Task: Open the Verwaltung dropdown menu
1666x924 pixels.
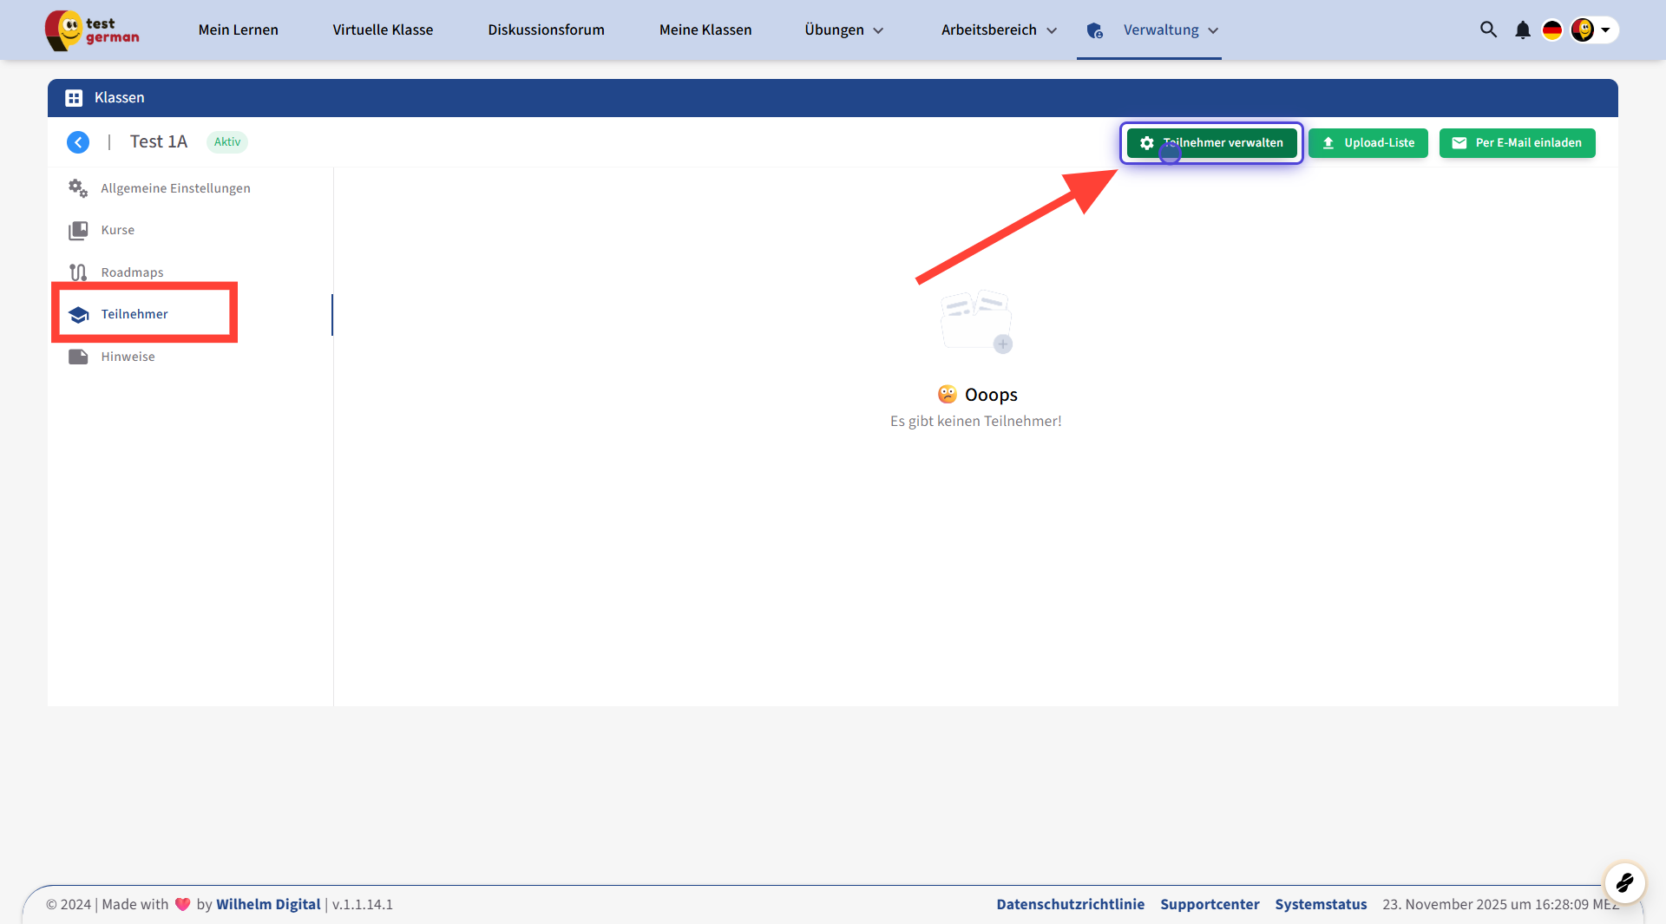Action: [x=1170, y=30]
